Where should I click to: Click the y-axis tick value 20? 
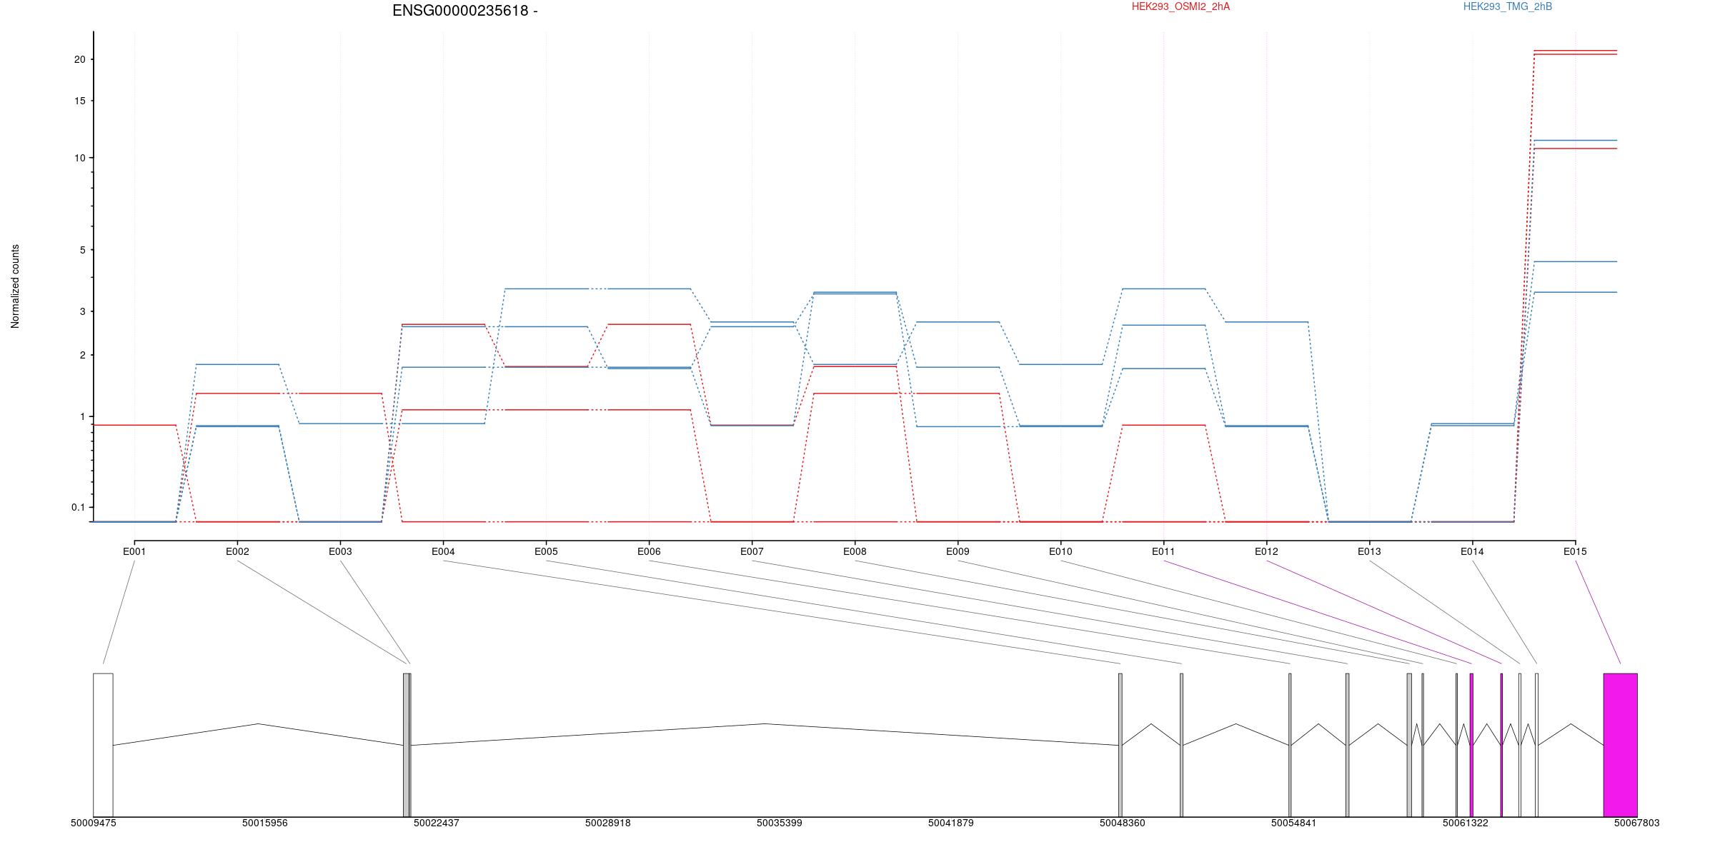click(79, 59)
